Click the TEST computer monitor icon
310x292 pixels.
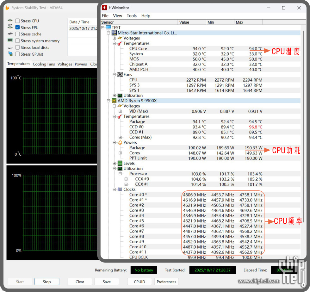108,28
